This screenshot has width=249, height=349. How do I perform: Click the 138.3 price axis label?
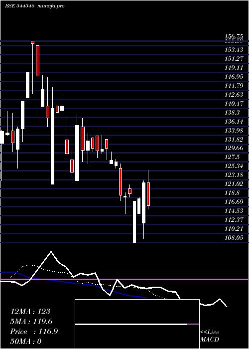[233, 112]
